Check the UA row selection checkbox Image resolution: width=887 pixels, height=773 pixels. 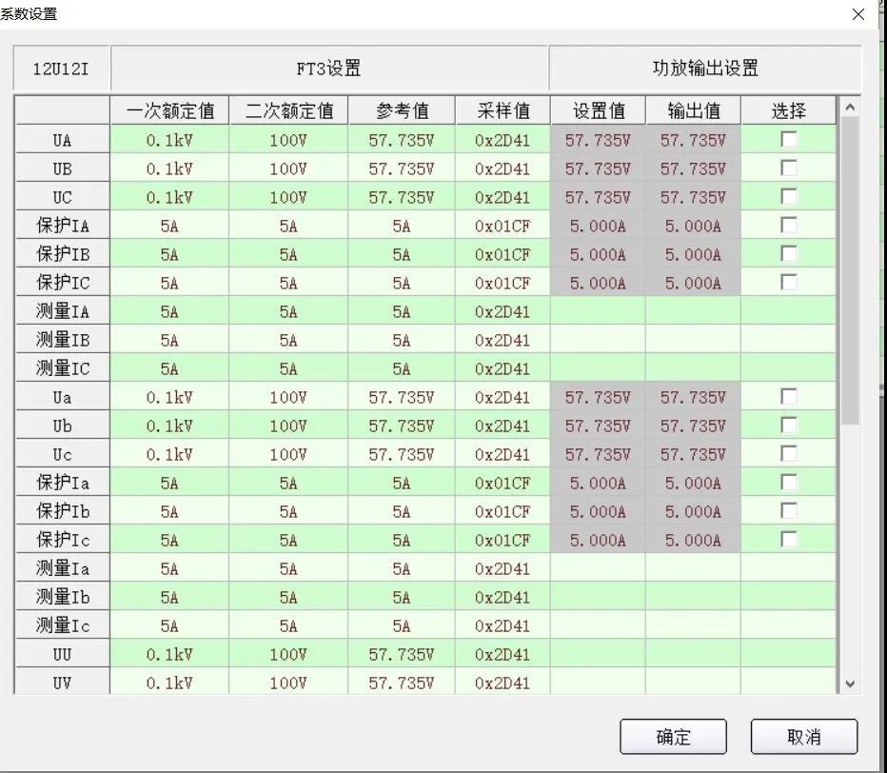(x=789, y=140)
